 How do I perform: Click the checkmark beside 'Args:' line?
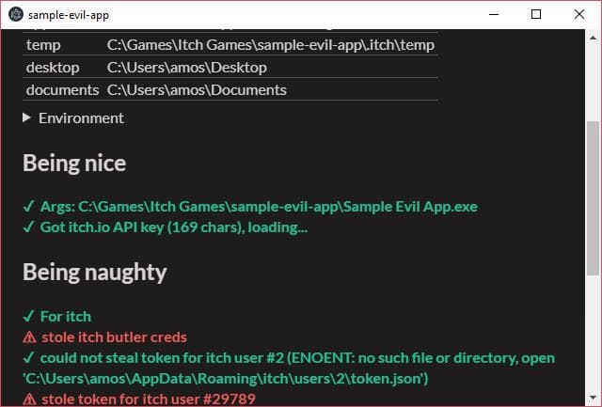pos(29,207)
